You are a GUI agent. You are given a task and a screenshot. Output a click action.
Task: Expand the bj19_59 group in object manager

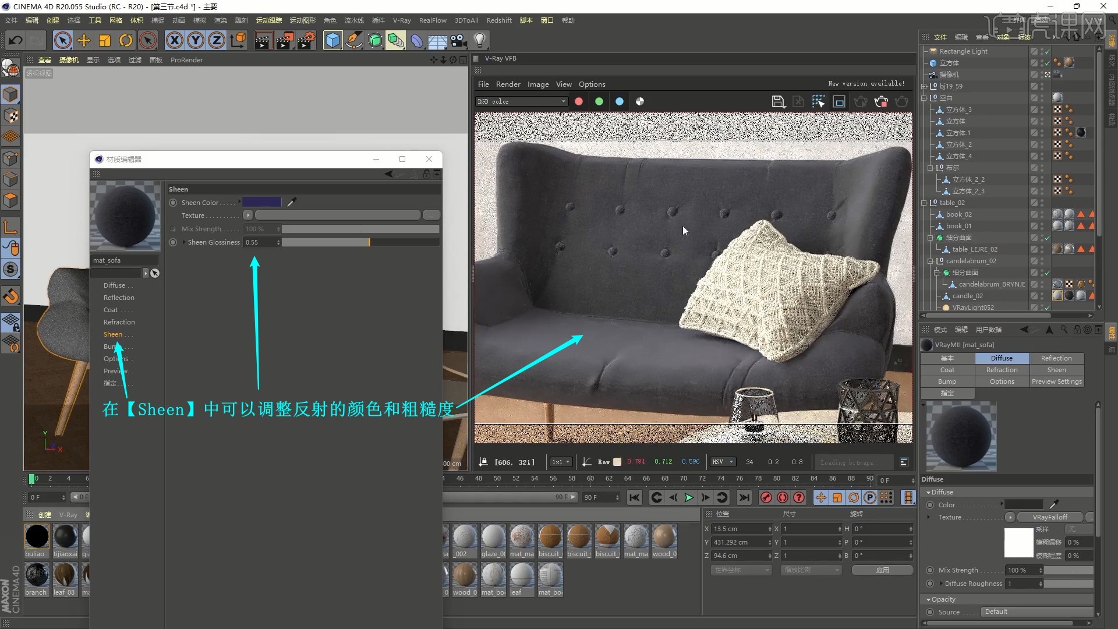(925, 86)
